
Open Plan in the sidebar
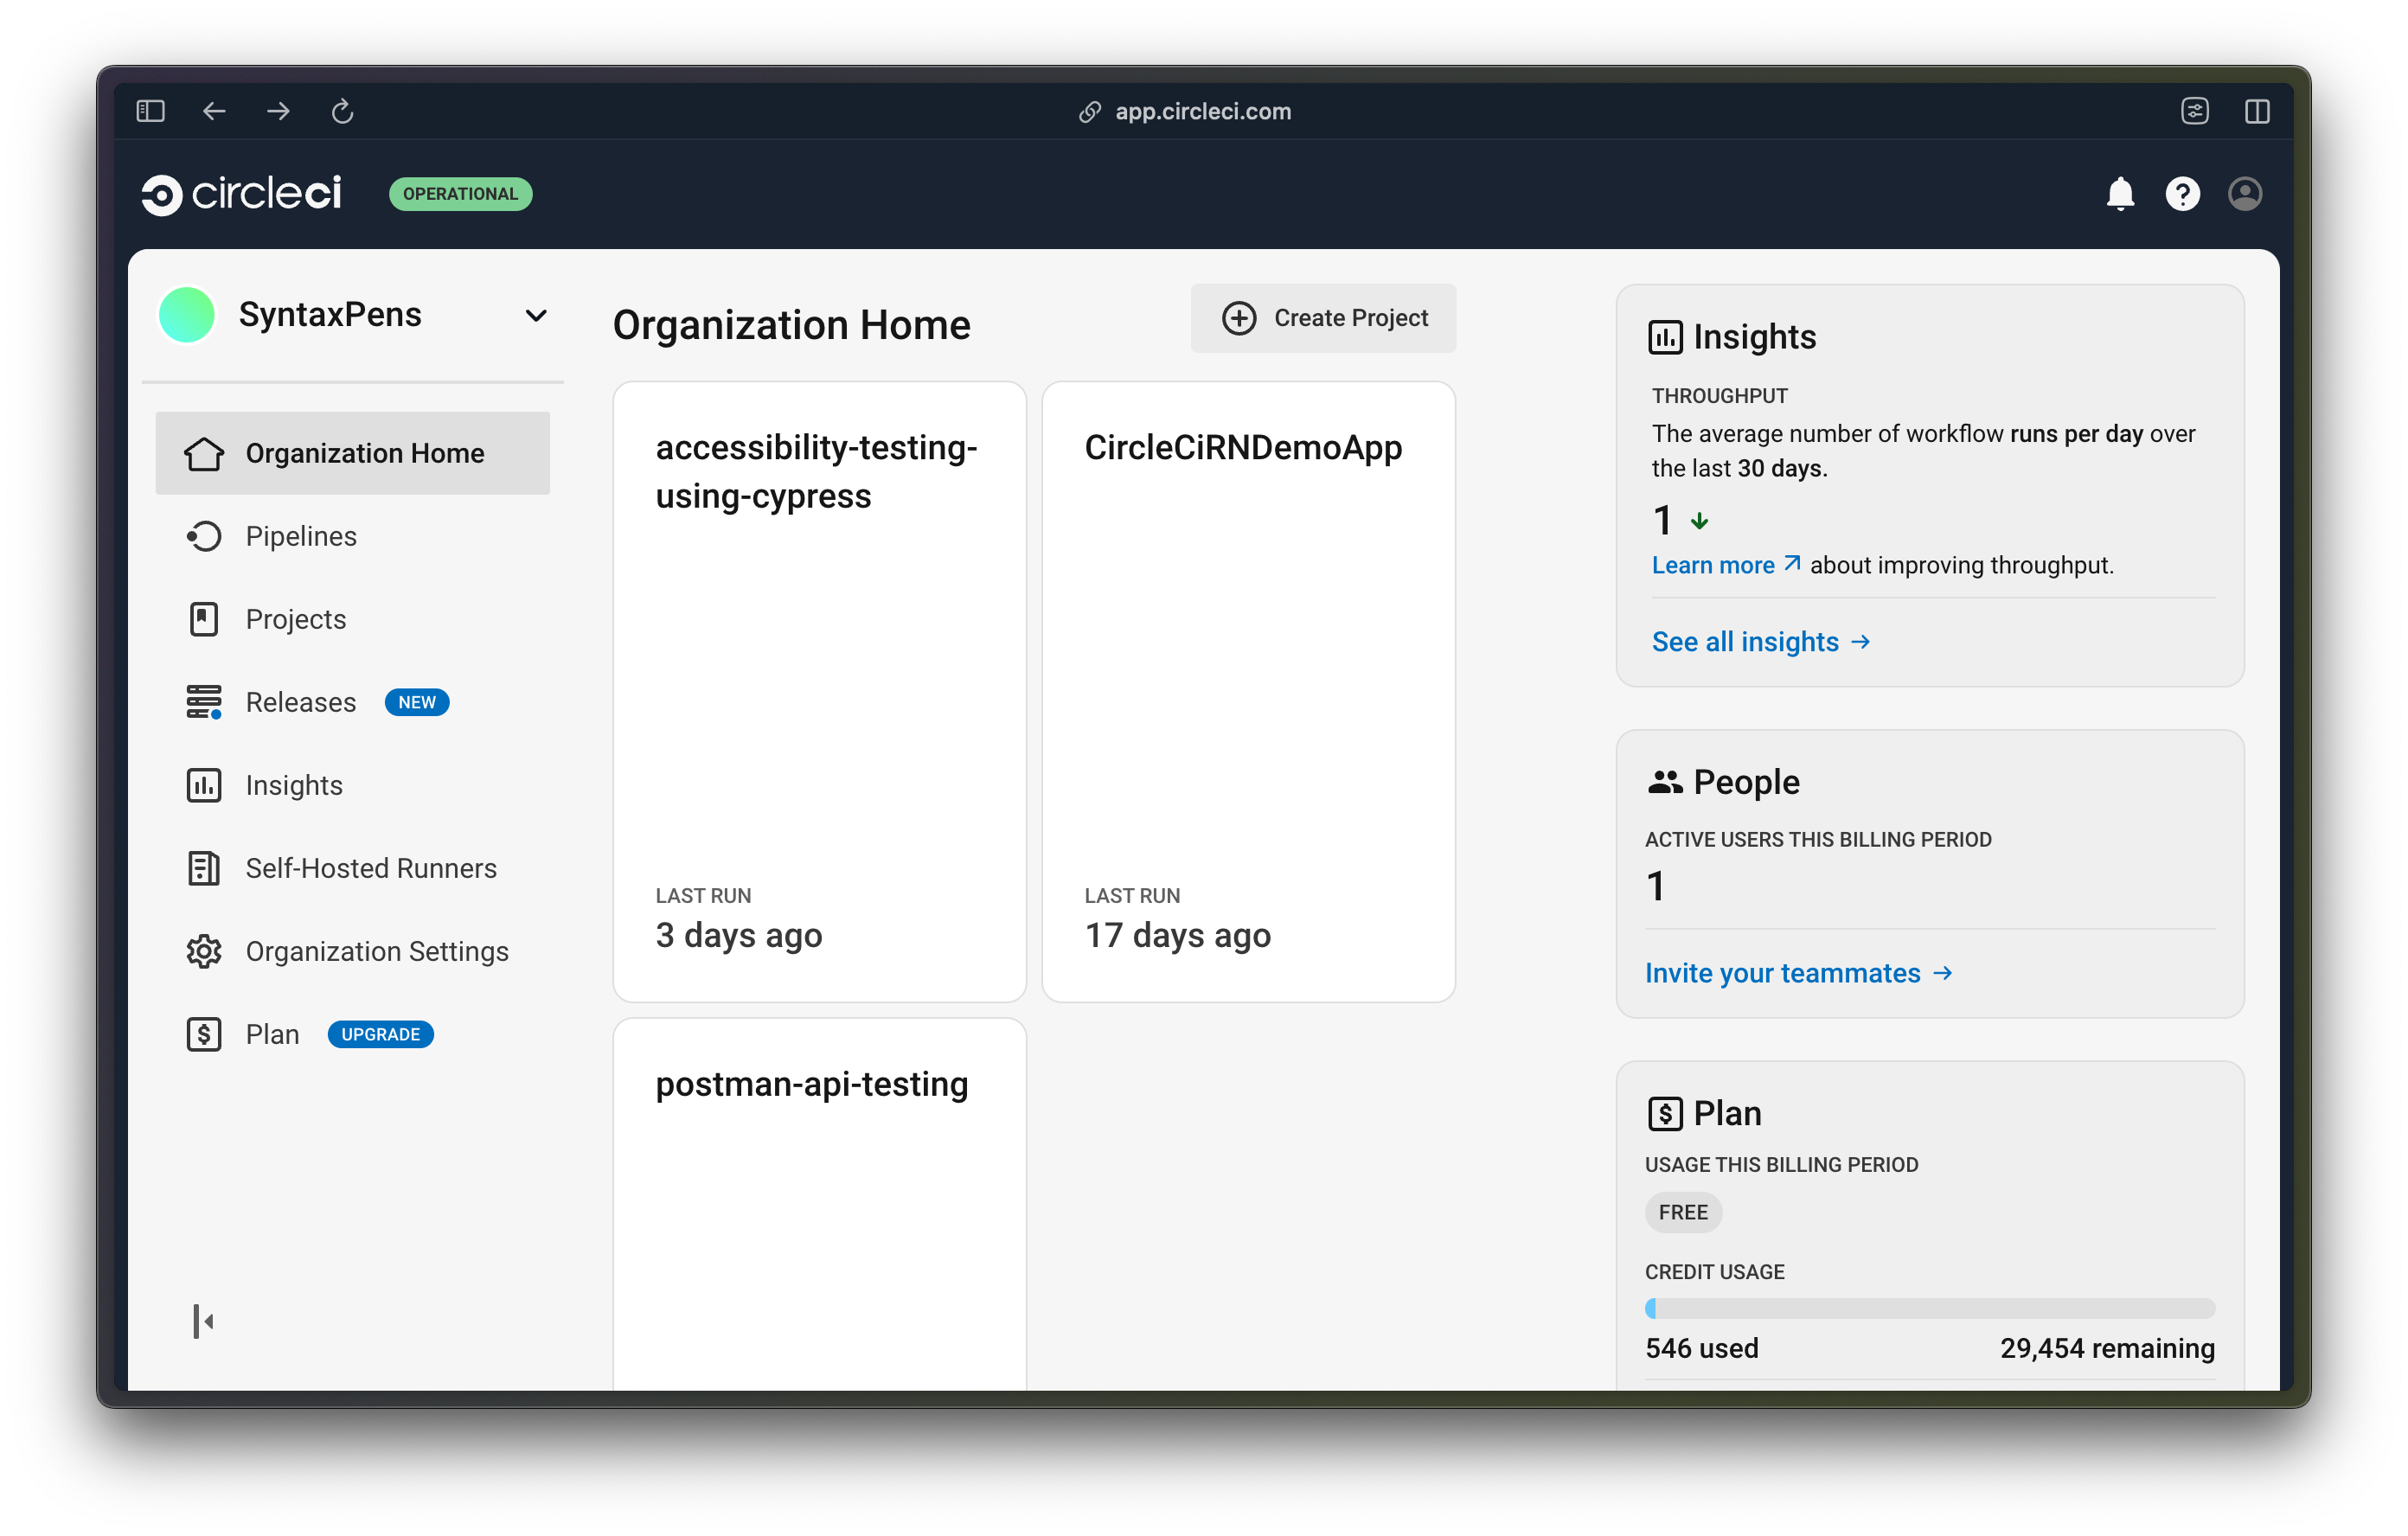tap(353, 1034)
